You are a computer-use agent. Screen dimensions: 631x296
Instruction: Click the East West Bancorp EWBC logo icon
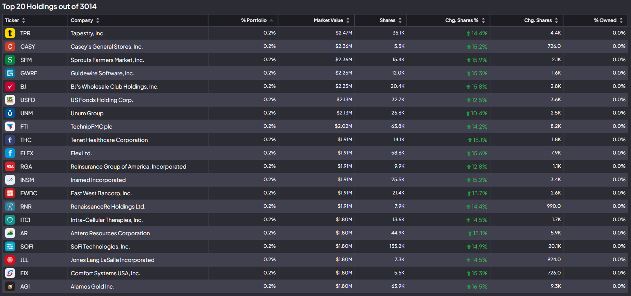point(10,193)
